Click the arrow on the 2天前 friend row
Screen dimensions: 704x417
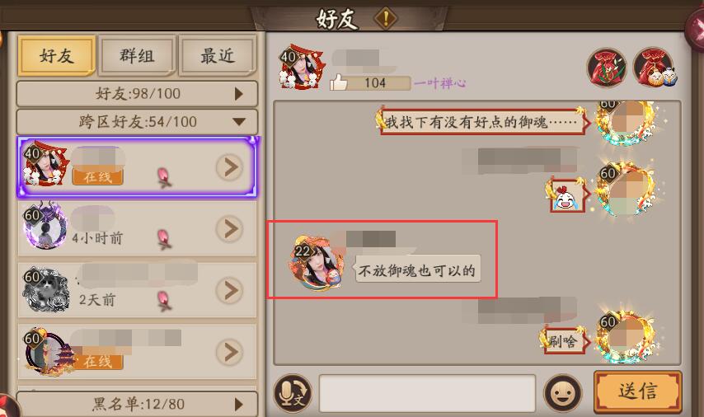(x=230, y=290)
